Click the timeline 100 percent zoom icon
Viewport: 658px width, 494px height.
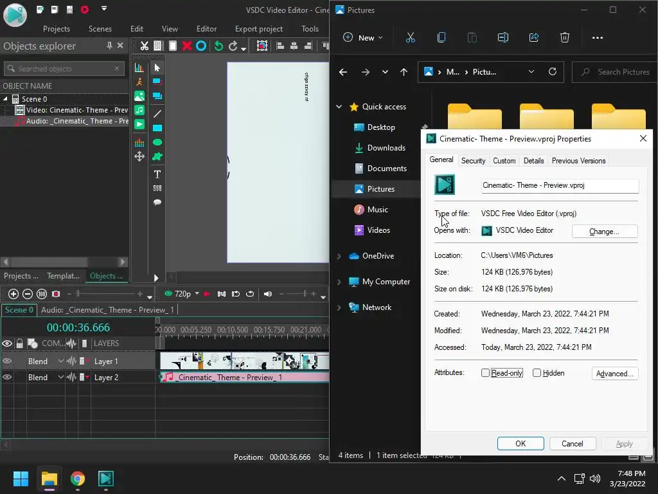pos(42,294)
